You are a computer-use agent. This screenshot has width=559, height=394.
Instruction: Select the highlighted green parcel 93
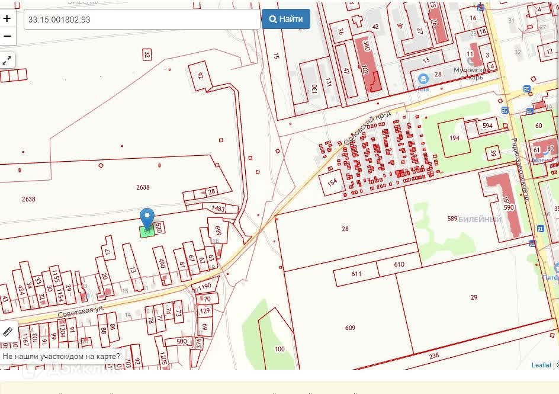[x=146, y=232]
